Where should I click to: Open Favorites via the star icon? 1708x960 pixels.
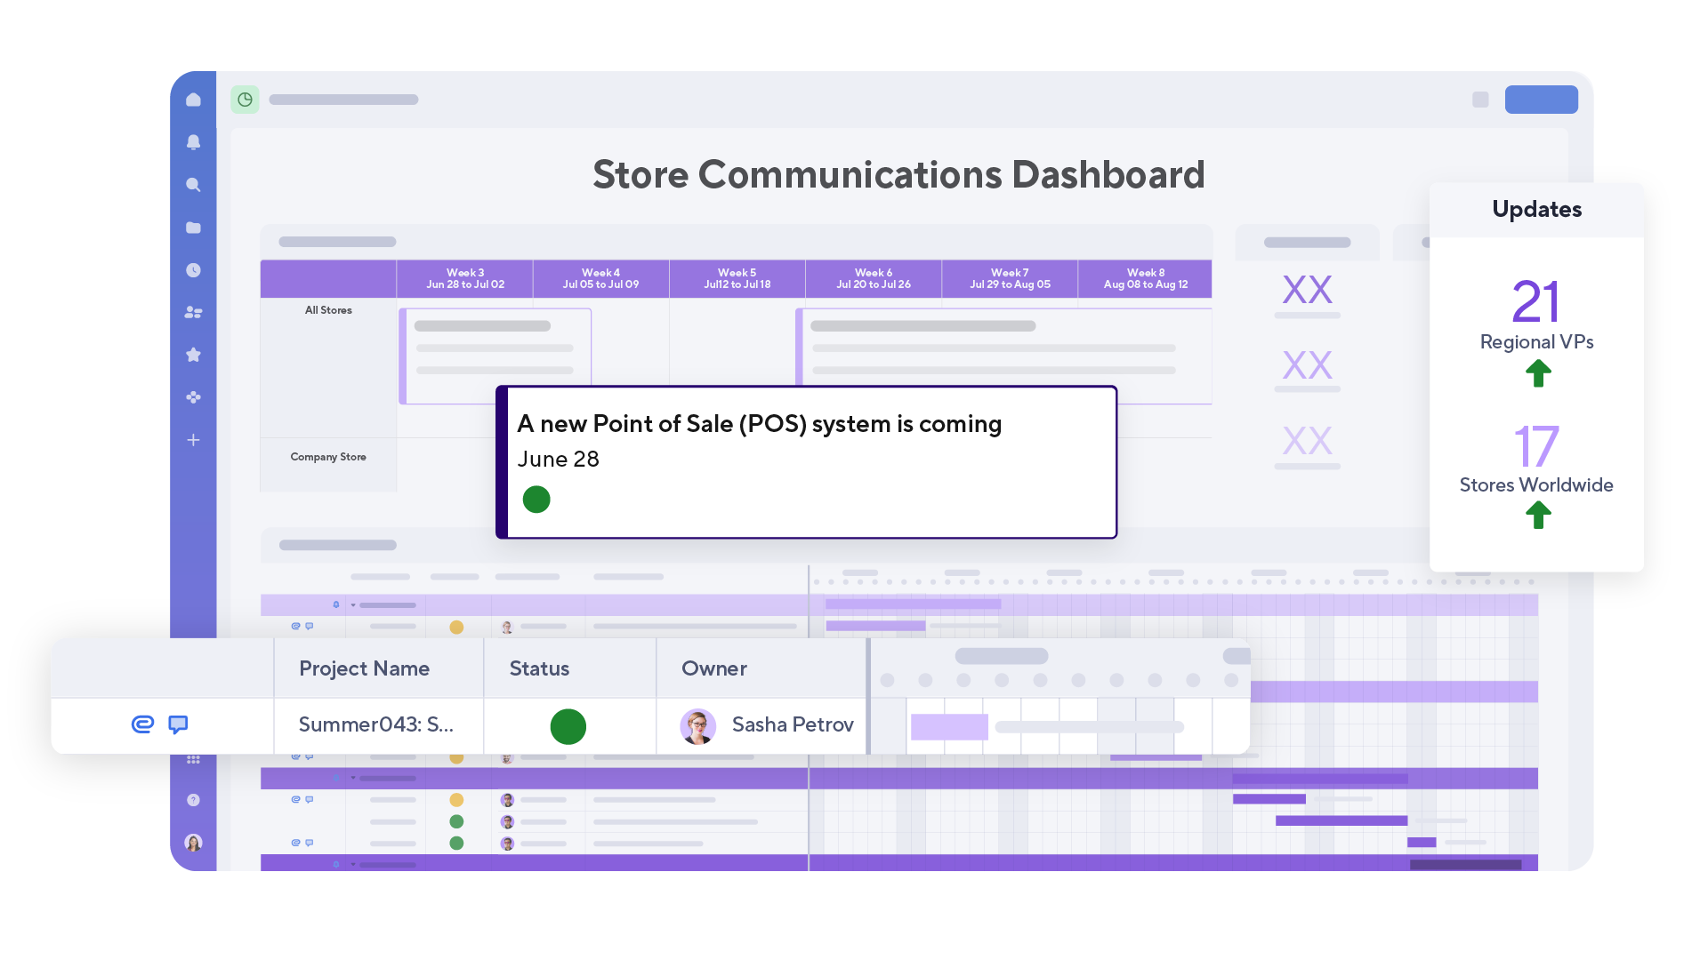(x=193, y=355)
